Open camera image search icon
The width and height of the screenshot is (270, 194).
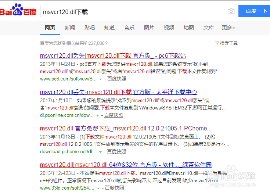[231, 11]
